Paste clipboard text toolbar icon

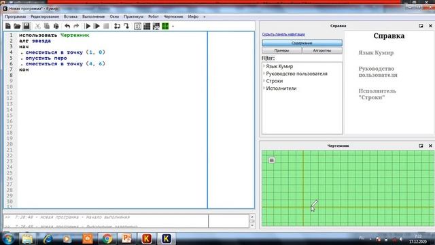coord(56,27)
